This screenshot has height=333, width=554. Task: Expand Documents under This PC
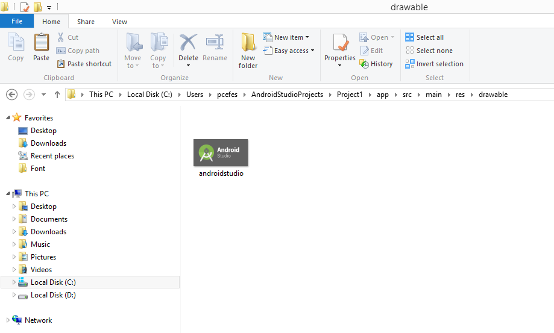14,219
